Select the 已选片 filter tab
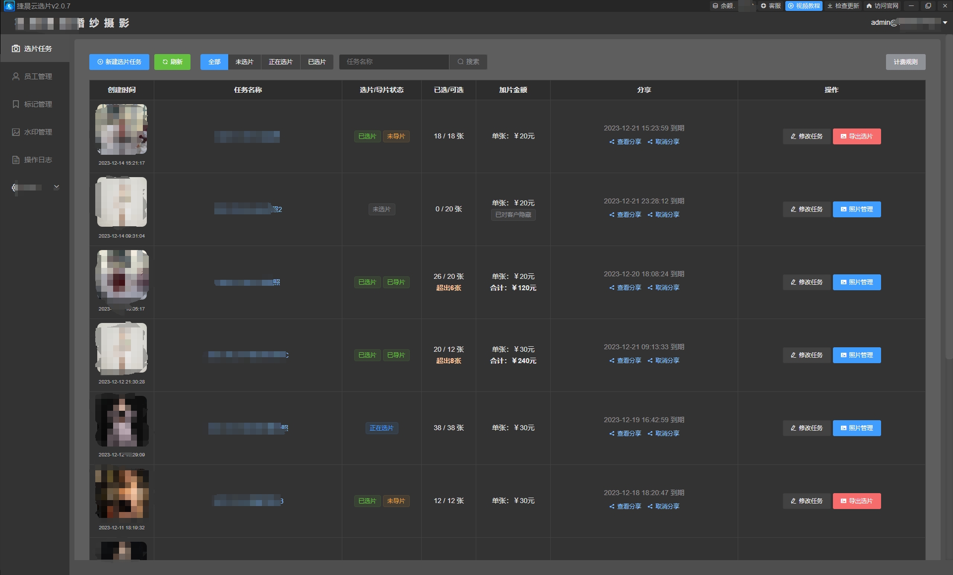This screenshot has width=953, height=575. 317,62
